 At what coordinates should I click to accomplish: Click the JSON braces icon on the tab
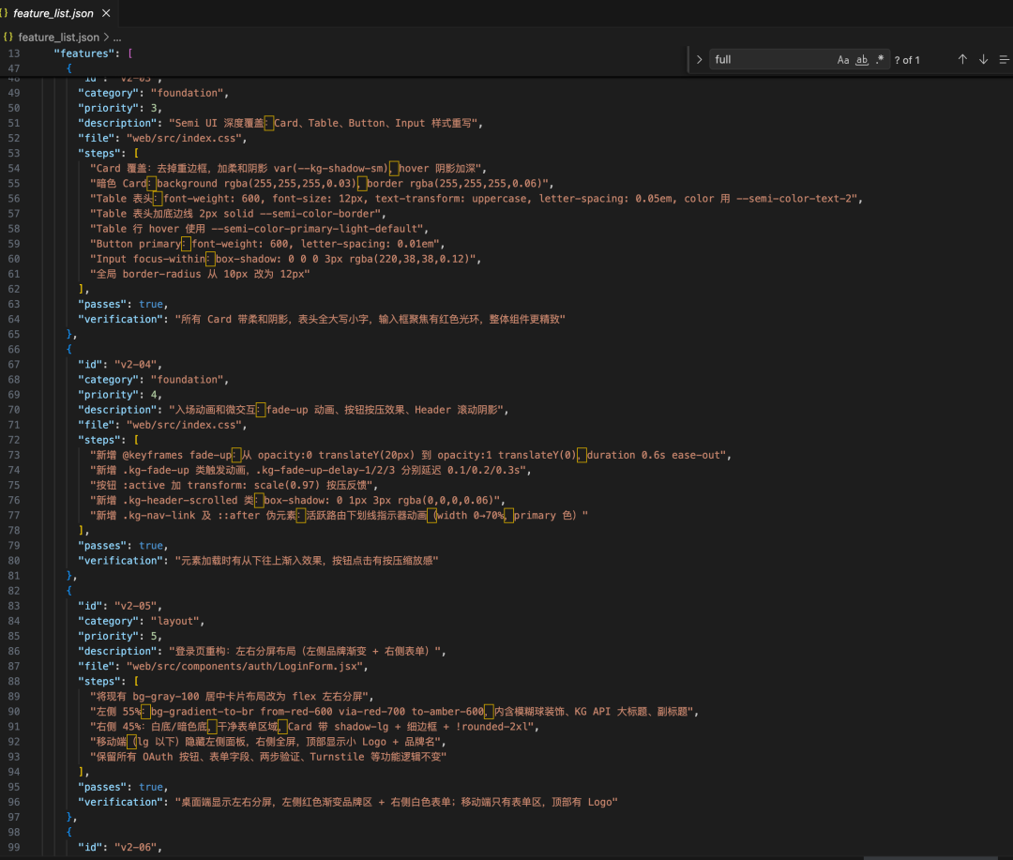point(6,14)
